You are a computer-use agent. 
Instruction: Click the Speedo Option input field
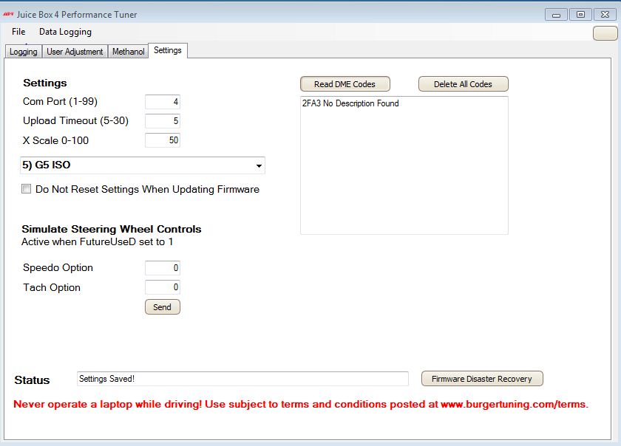coord(163,268)
